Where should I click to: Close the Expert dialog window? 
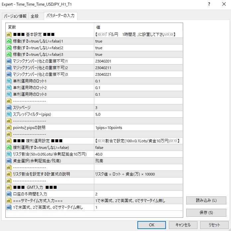click(x=224, y=4)
